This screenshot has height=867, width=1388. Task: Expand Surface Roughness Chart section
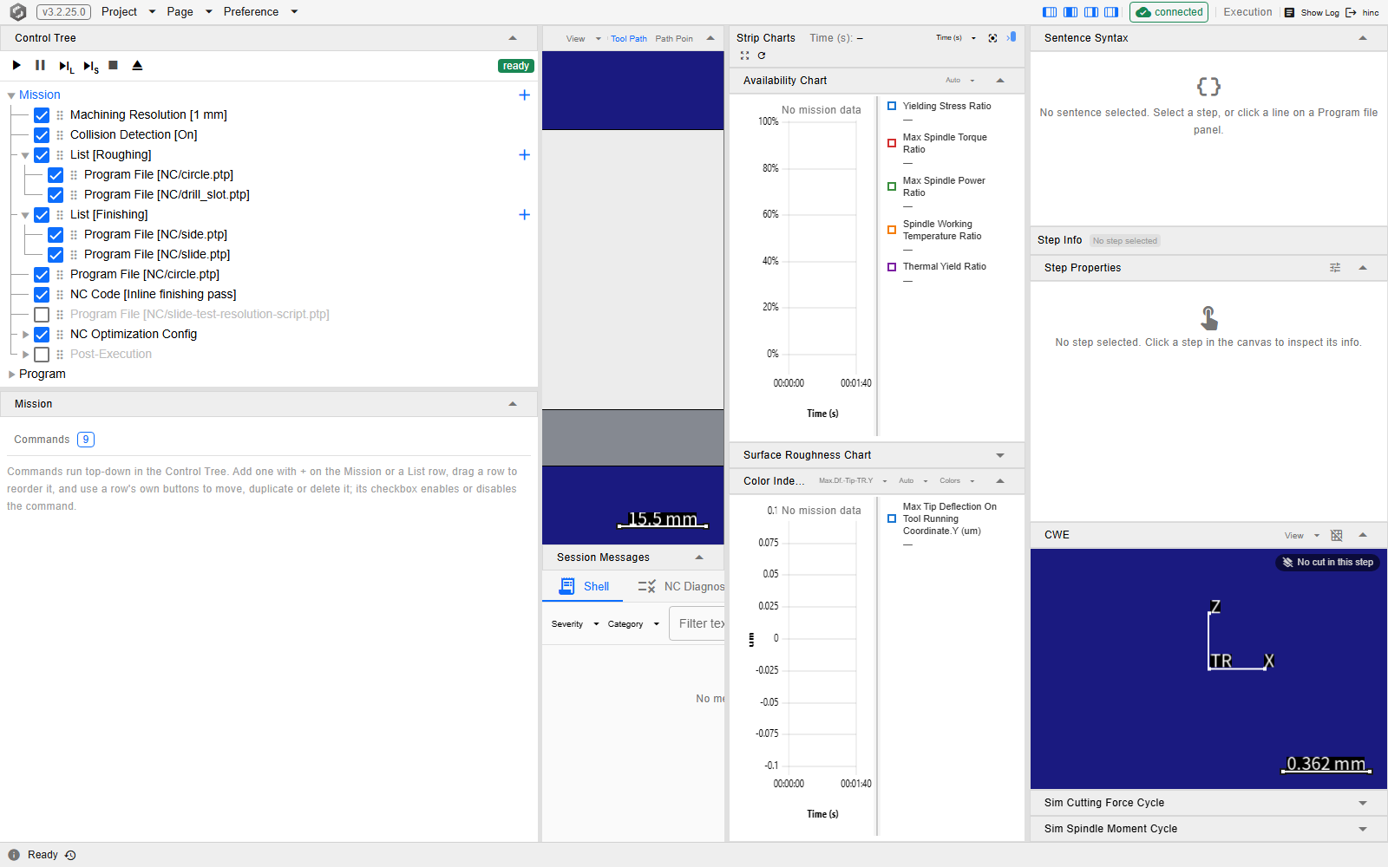pyautogui.click(x=1000, y=455)
